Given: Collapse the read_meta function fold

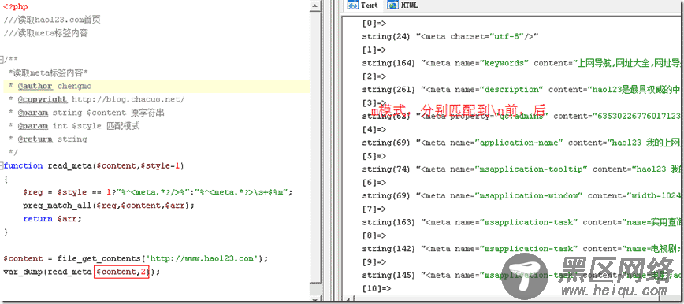Looking at the screenshot, I should pyautogui.click(x=2, y=165).
